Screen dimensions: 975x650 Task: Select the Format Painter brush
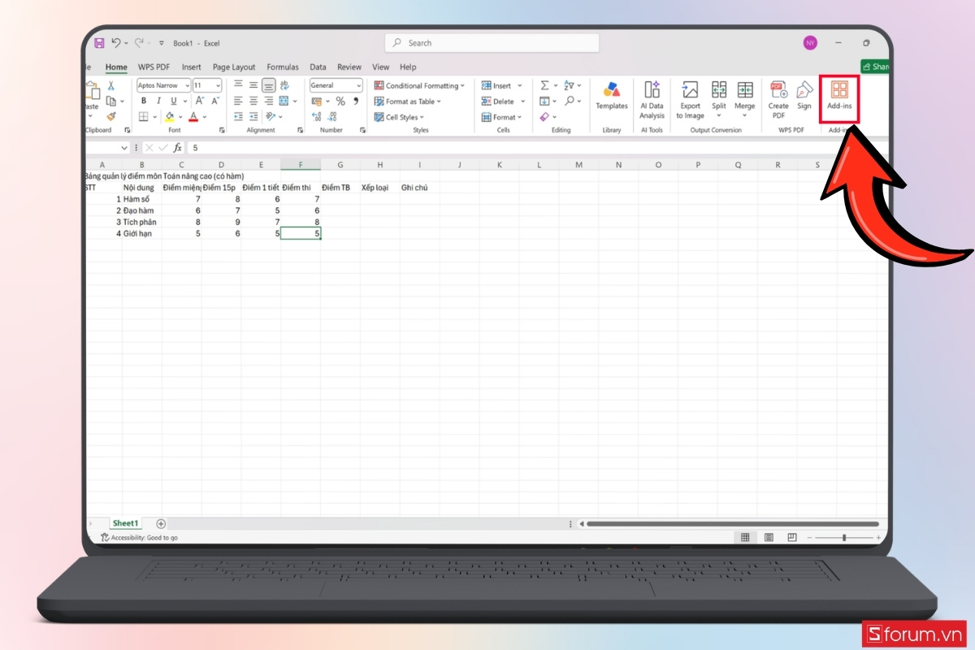tap(111, 116)
